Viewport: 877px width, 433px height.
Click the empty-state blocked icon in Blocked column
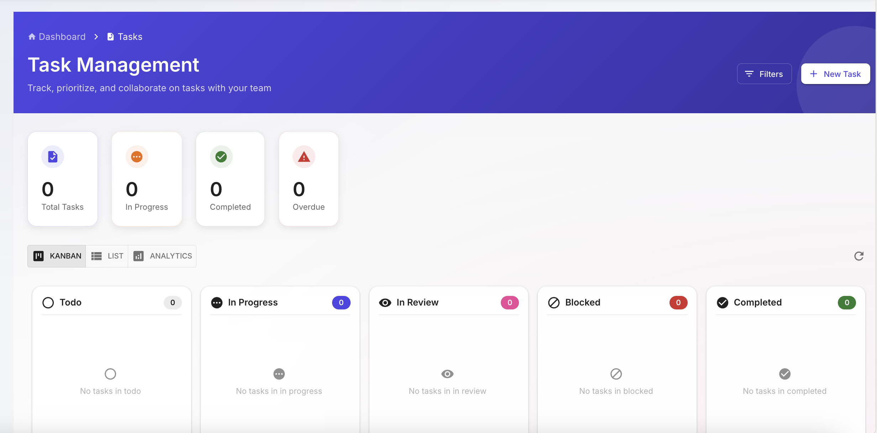click(616, 374)
